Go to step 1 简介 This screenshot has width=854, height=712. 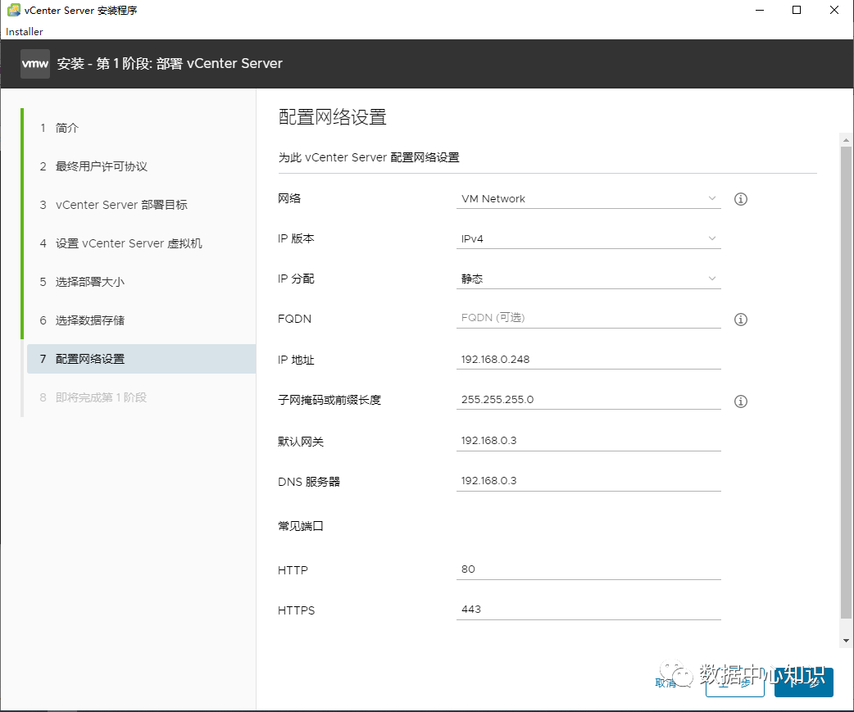pos(141,128)
